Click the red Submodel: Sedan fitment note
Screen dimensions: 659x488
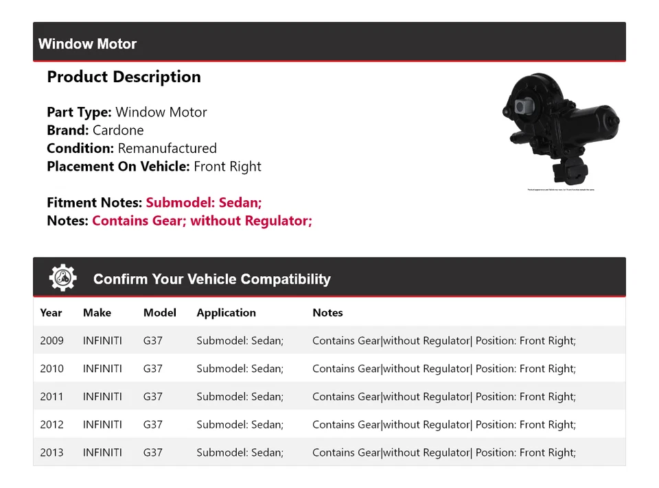[204, 203]
